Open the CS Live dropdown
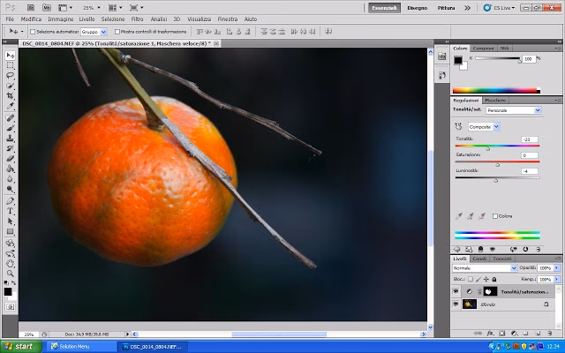This screenshot has height=353, width=565. [500, 8]
